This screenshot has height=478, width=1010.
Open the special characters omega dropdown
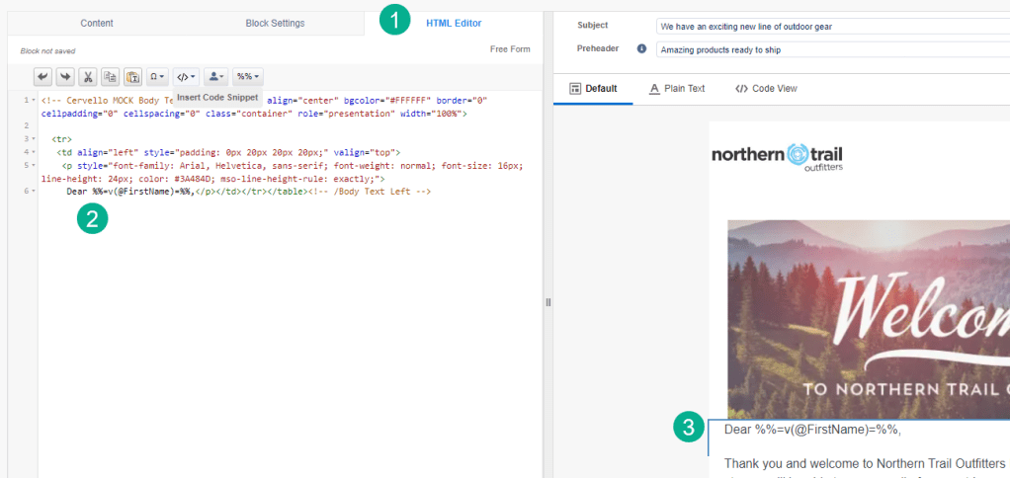(157, 76)
